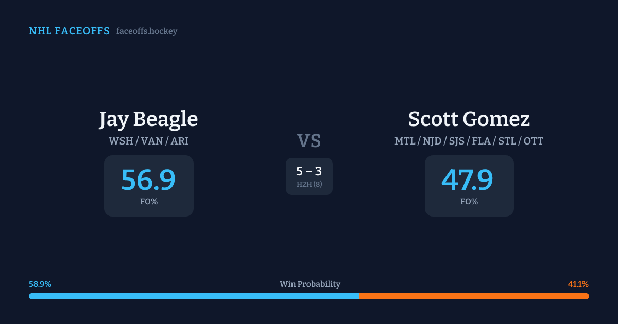Click the blue segment of the probability bar
The image size is (618, 324).
(194, 296)
